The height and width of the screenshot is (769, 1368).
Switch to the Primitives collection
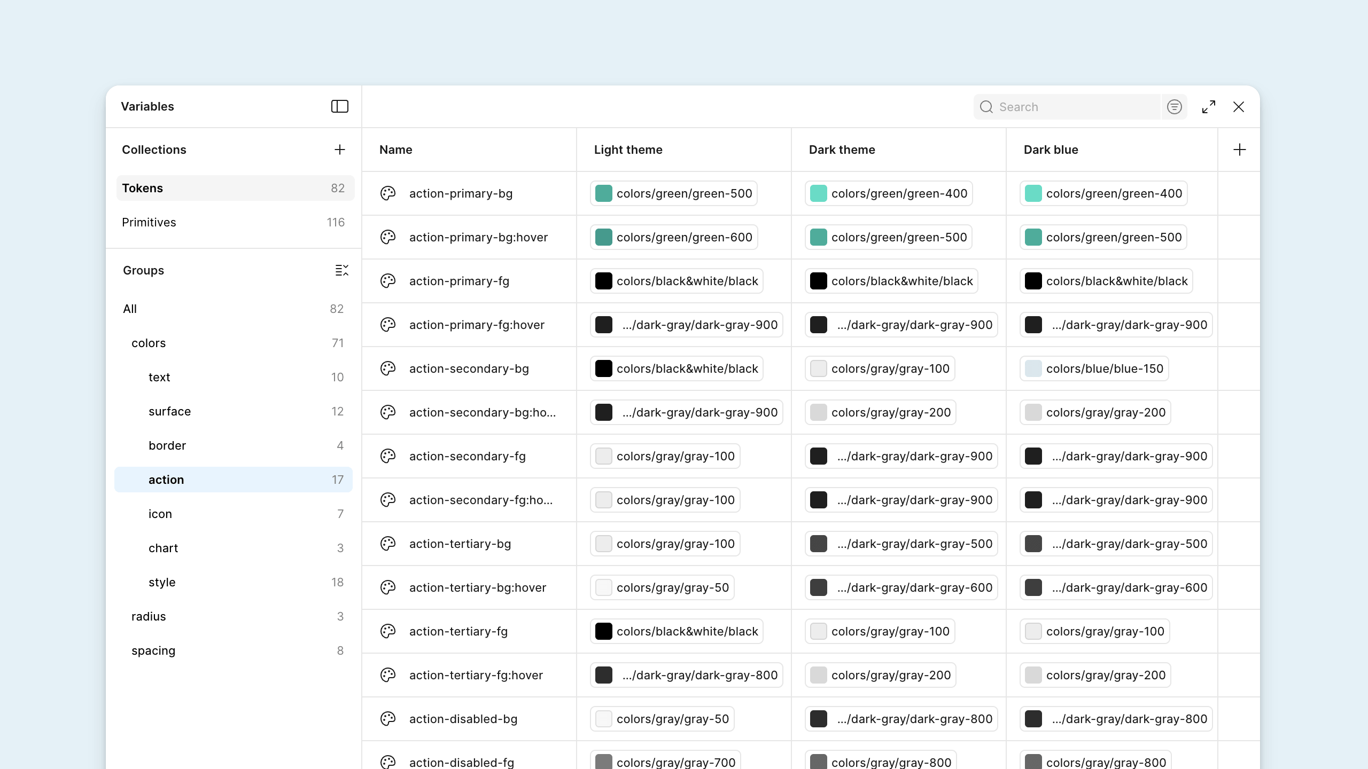[149, 222]
